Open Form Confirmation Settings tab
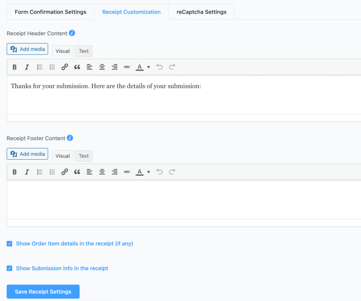 50,12
